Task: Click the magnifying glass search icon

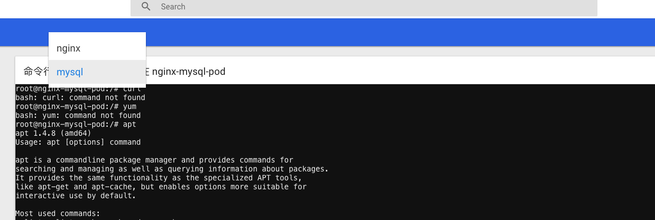Action: (146, 6)
